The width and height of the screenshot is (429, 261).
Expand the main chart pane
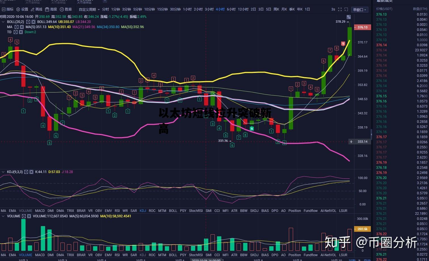coord(349,17)
